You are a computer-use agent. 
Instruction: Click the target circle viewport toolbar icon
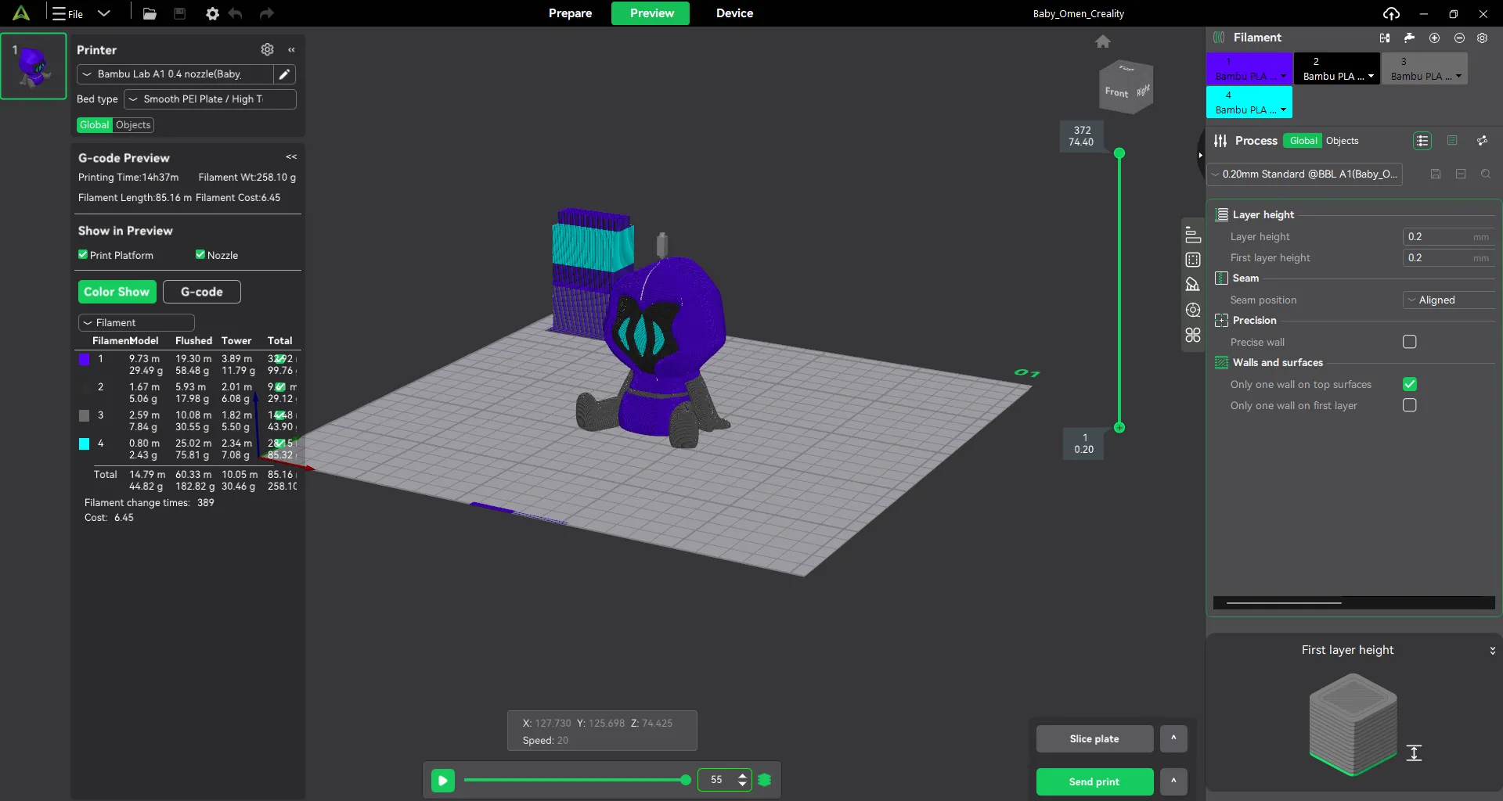(1193, 310)
